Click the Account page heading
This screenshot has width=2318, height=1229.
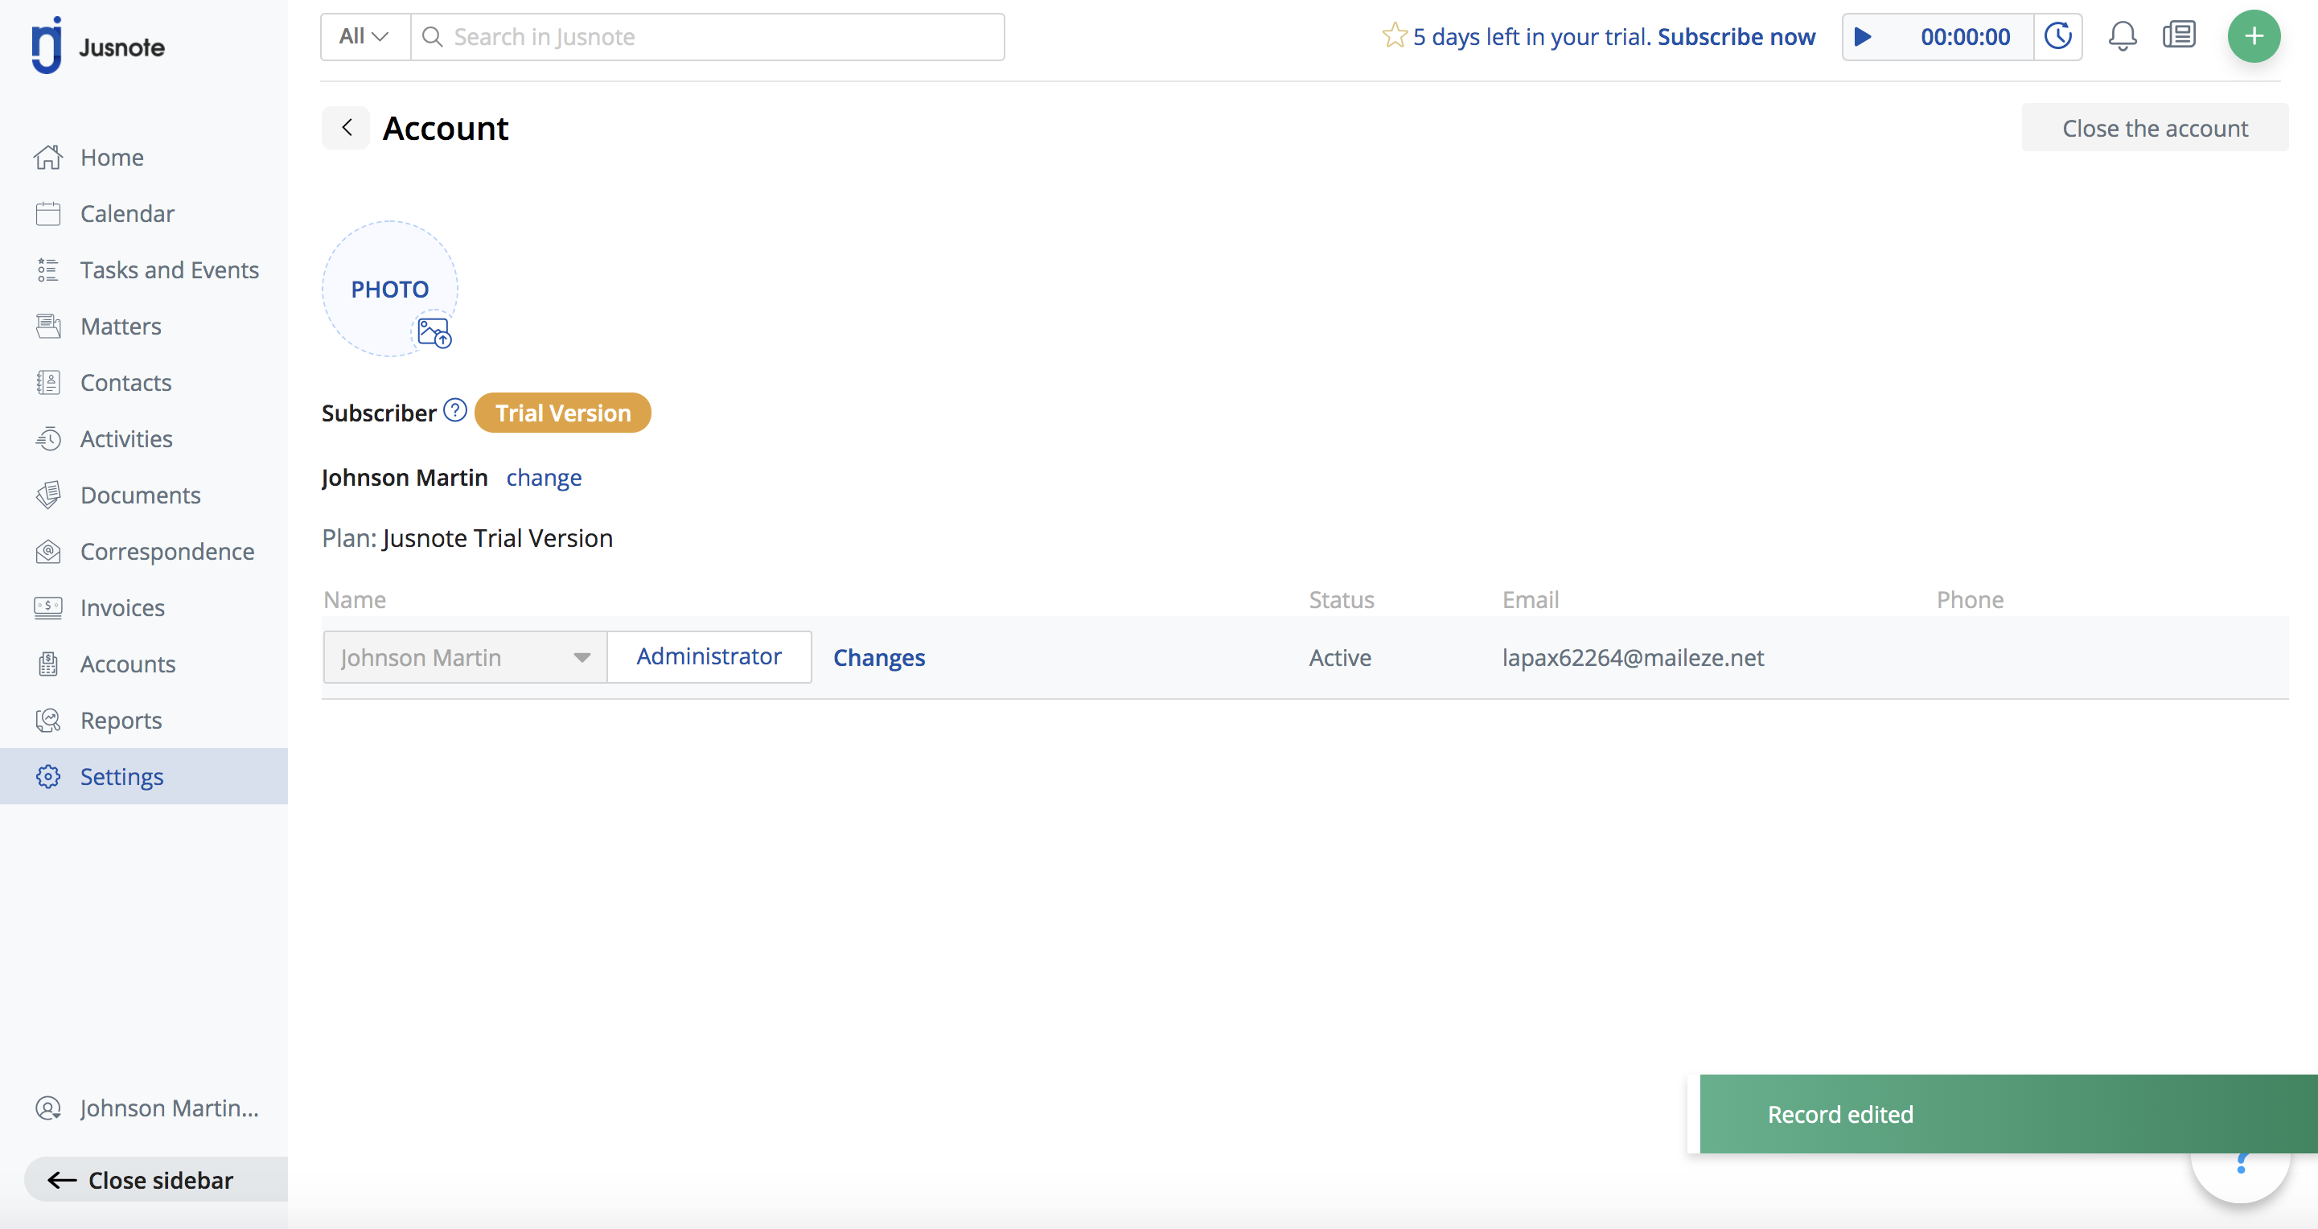pos(446,128)
